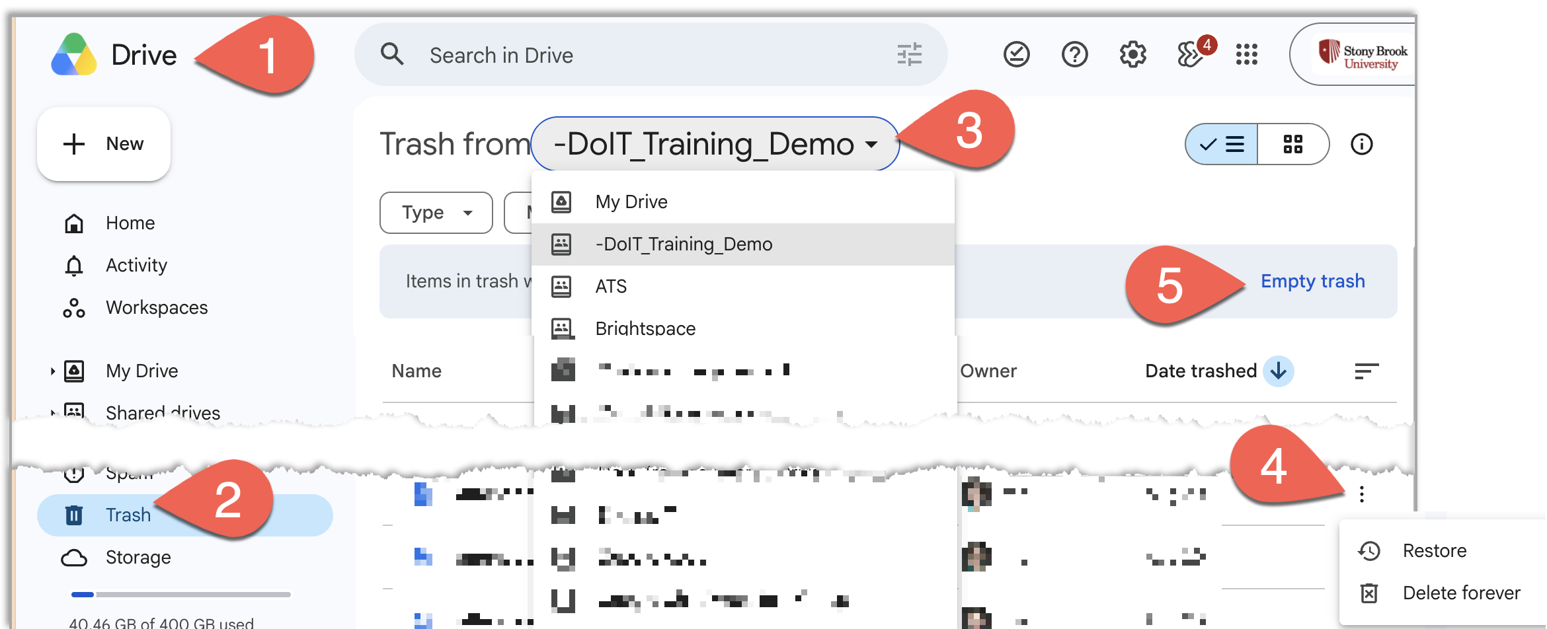Image resolution: width=1547 pixels, height=629 pixels.
Task: Switch to grid layout
Action: 1293,144
